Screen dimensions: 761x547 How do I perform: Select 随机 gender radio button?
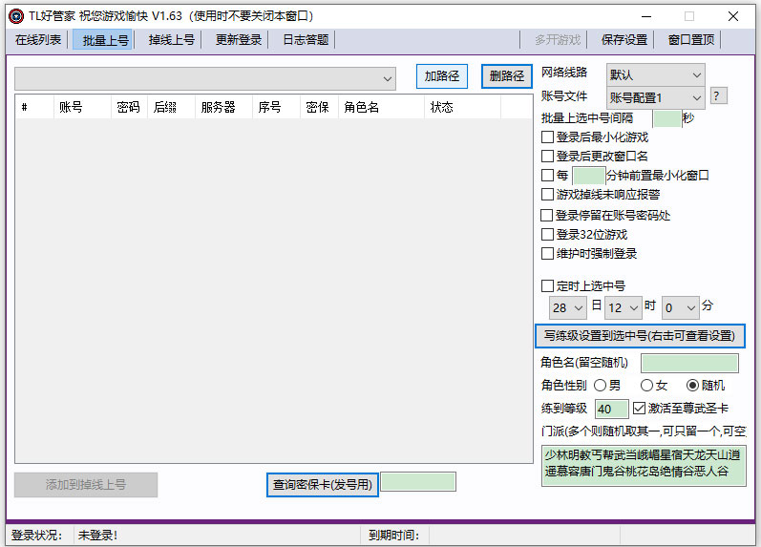tap(692, 386)
